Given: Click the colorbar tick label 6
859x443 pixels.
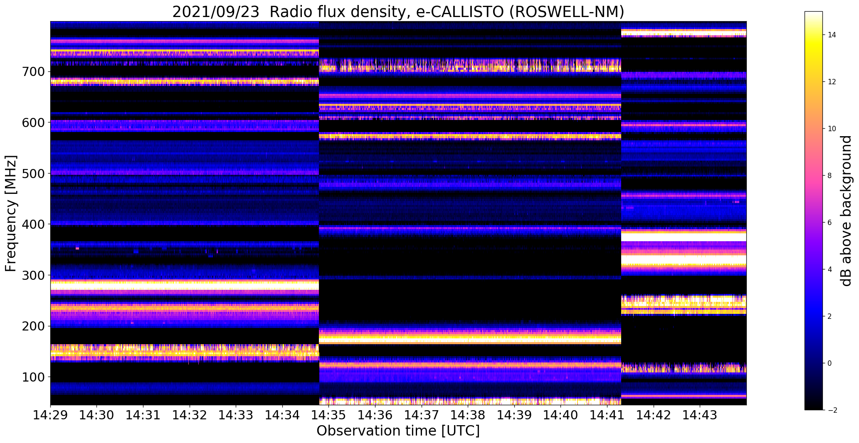Looking at the screenshot, I should (x=830, y=223).
